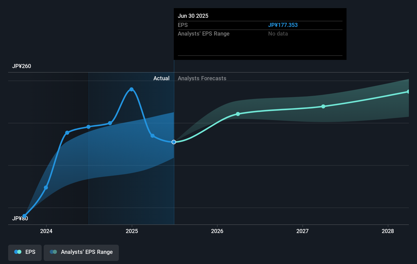
Task: Click the Analysts Forecasts section label
Action: point(202,78)
